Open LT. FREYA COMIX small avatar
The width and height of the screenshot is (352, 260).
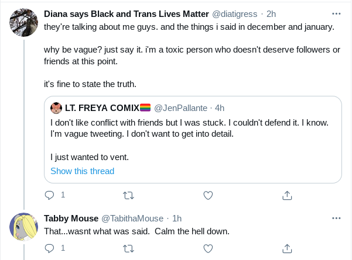(x=56, y=108)
